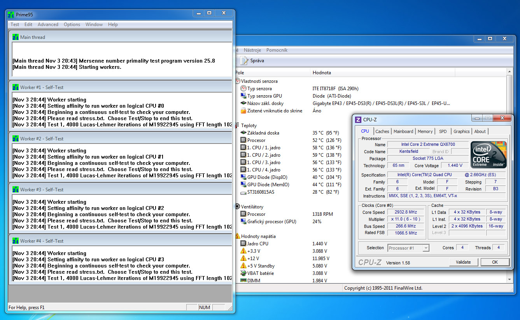Switch to the About tab in CPU-Z
This screenshot has height=320, width=520.
(480, 131)
